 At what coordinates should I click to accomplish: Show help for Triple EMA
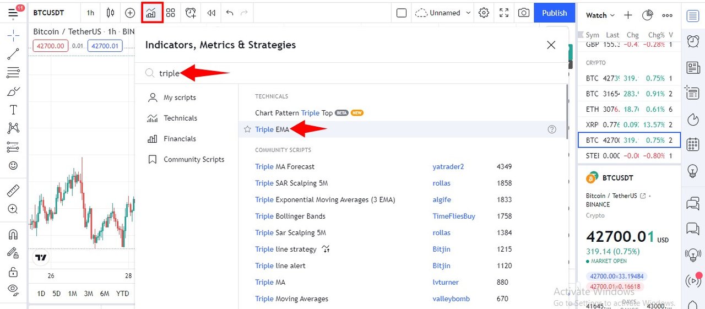pyautogui.click(x=552, y=129)
